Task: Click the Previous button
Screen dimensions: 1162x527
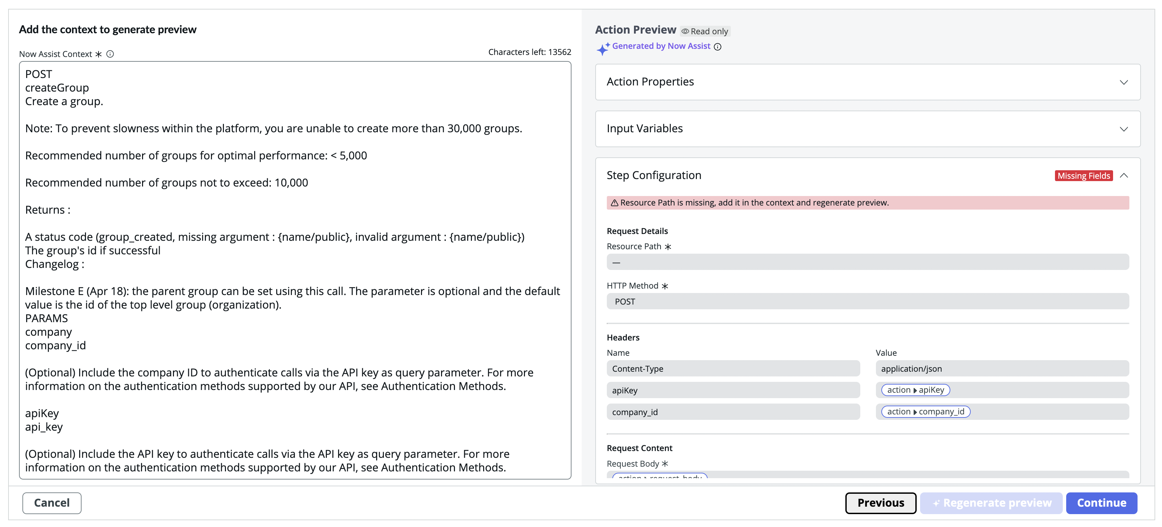Action: [x=881, y=503]
